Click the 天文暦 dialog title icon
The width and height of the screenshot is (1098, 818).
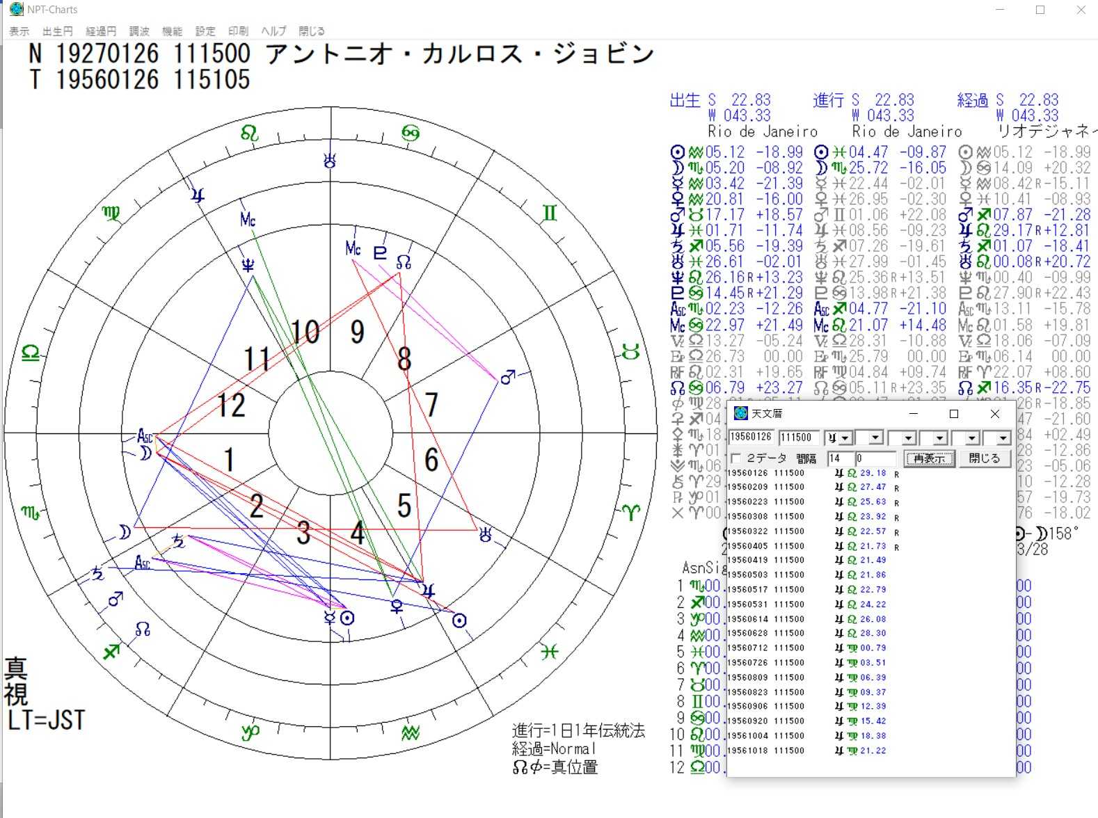click(741, 413)
